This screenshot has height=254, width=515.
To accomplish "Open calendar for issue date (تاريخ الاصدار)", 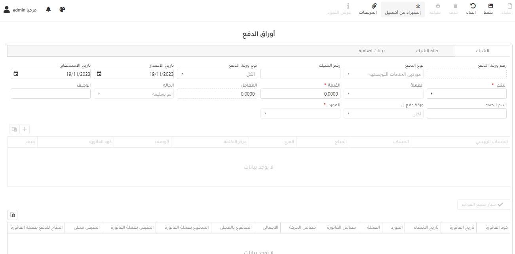I will (x=99, y=74).
